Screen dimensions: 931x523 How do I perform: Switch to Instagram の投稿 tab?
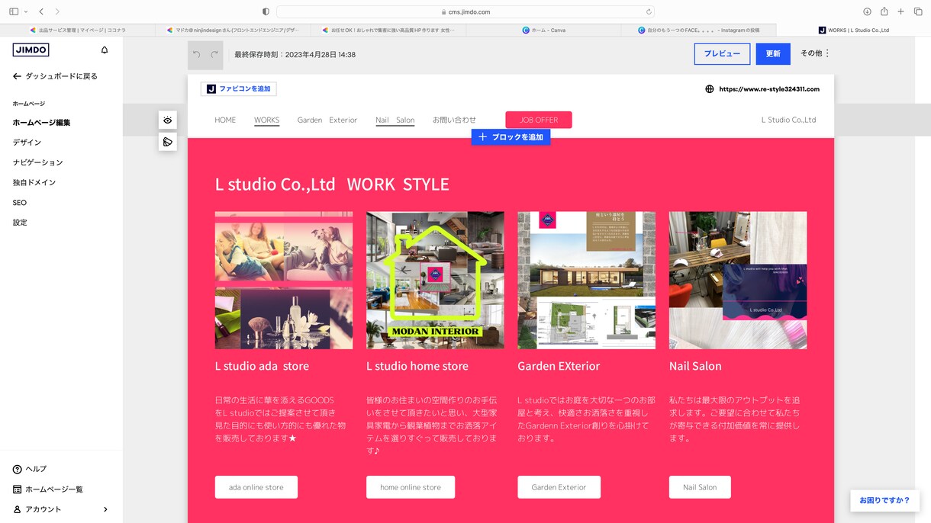[x=699, y=30]
